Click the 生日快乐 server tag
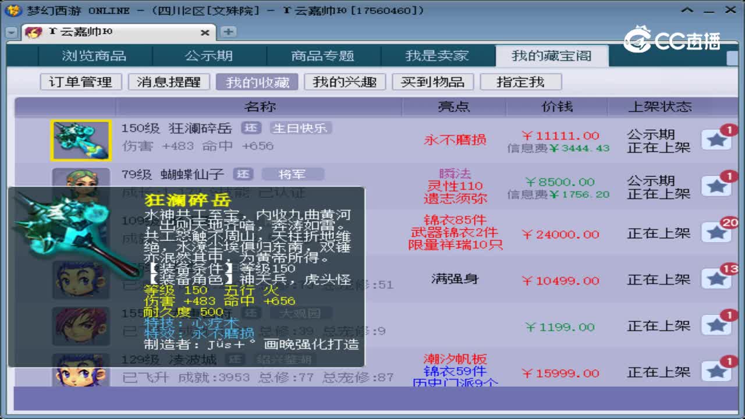745x419 pixels. [x=300, y=128]
